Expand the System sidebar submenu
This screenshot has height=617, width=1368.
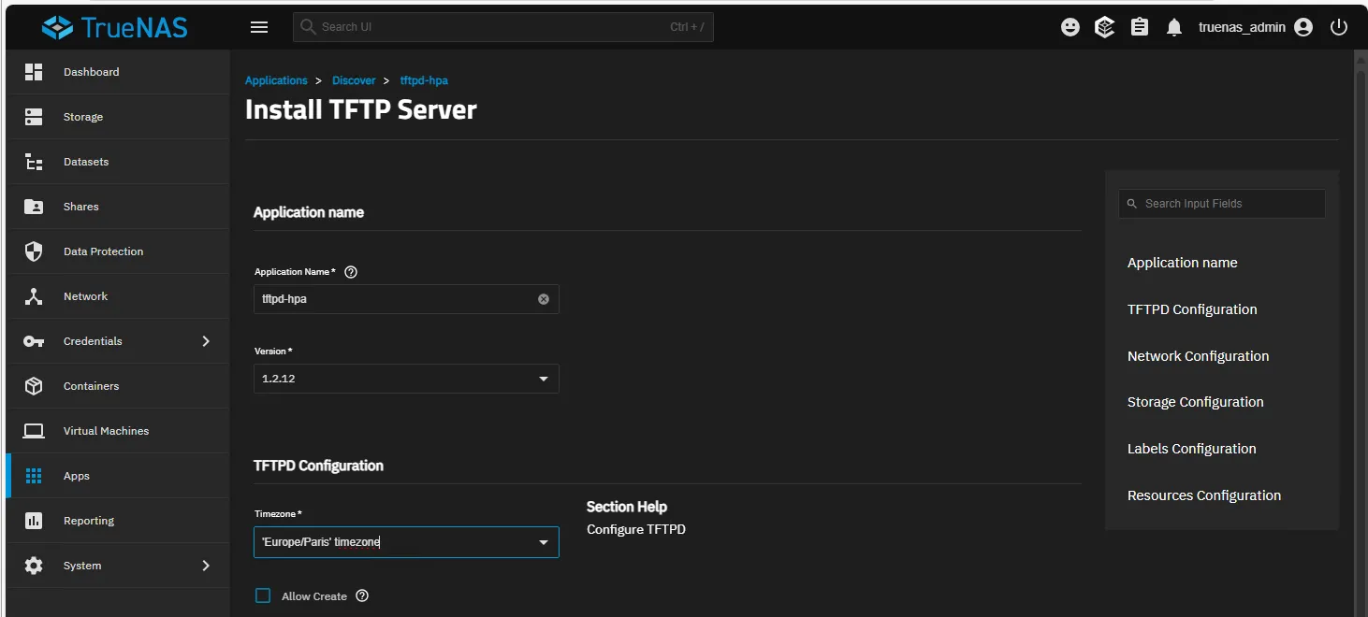pos(206,566)
